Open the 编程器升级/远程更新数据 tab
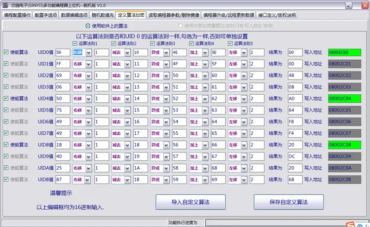 pos(228,15)
